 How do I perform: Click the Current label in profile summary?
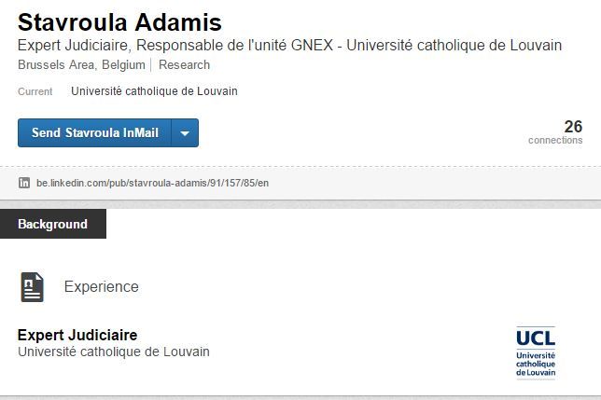pos(35,91)
